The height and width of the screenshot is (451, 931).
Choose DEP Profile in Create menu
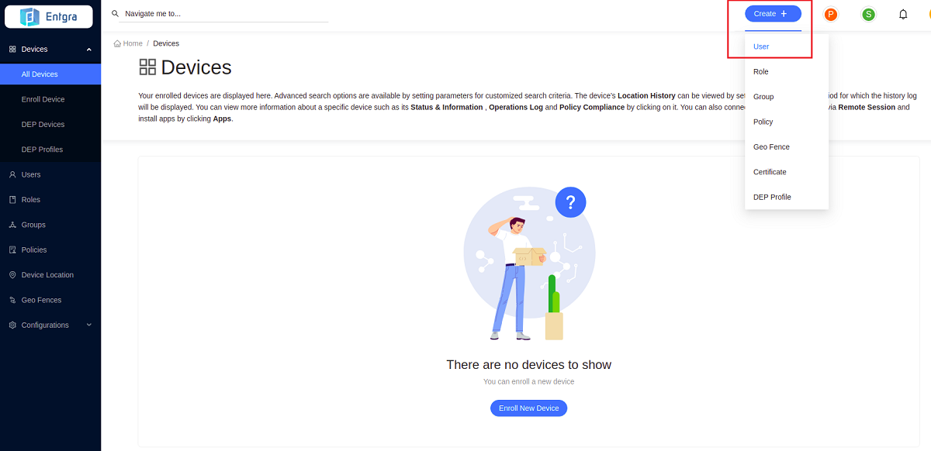point(772,197)
